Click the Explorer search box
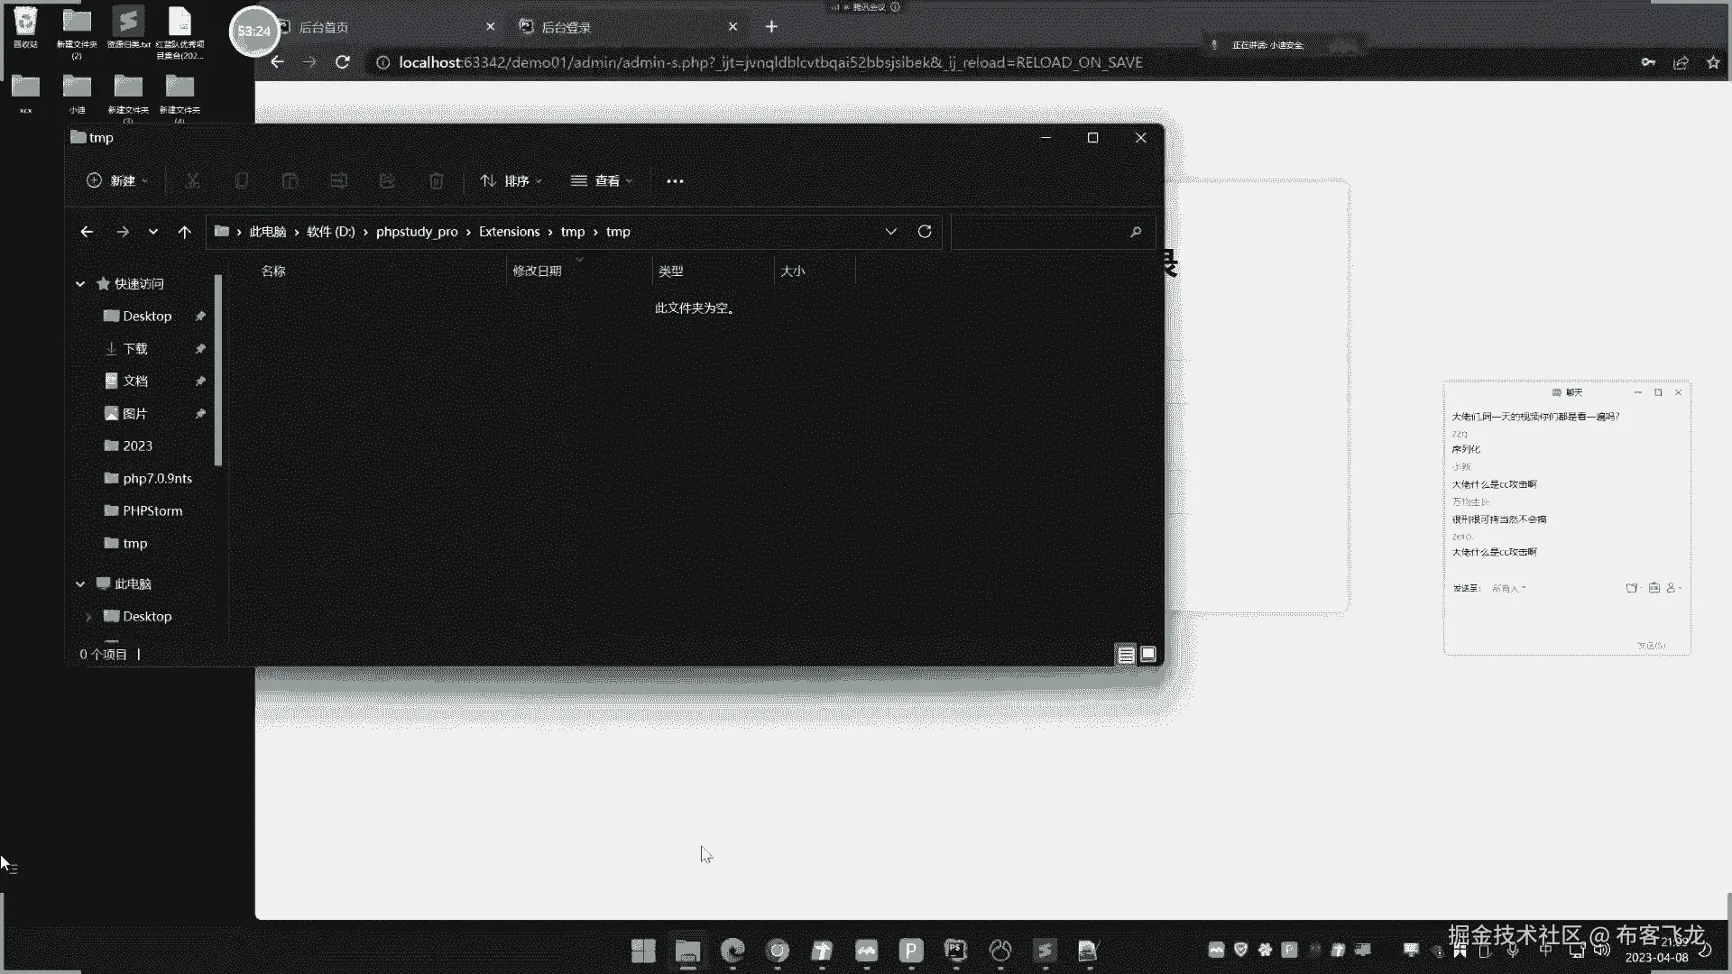The width and height of the screenshot is (1732, 974). (x=1037, y=232)
